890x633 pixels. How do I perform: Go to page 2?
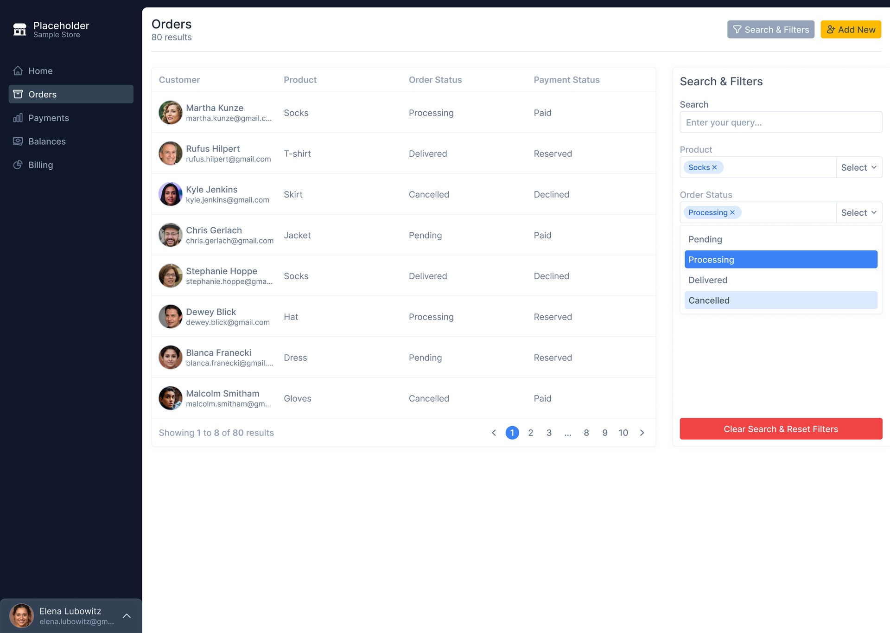(x=531, y=433)
